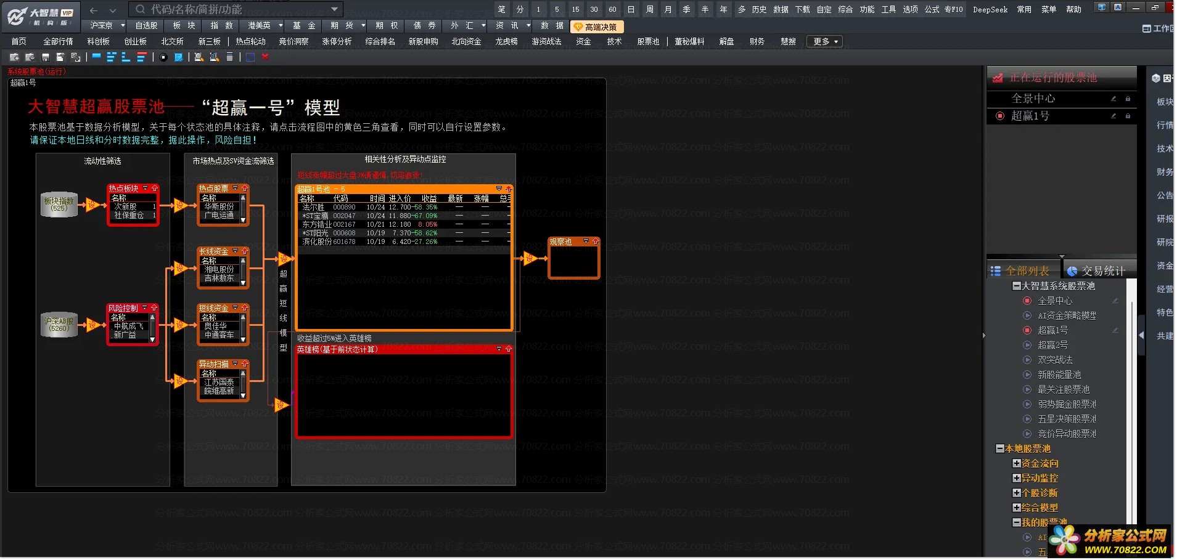Start the 超赢2号 stock pool

tap(1027, 345)
